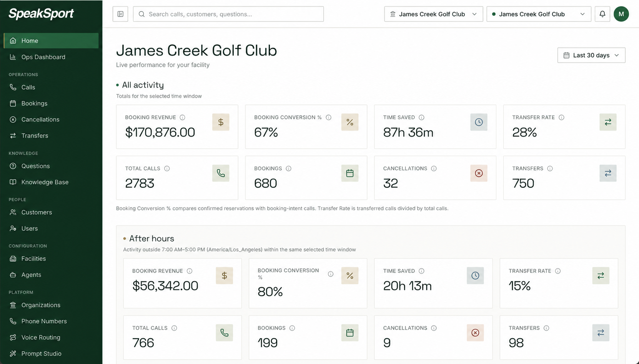The width and height of the screenshot is (639, 364).
Task: Click clock icon on All activity Time Saved card
Action: (479, 122)
